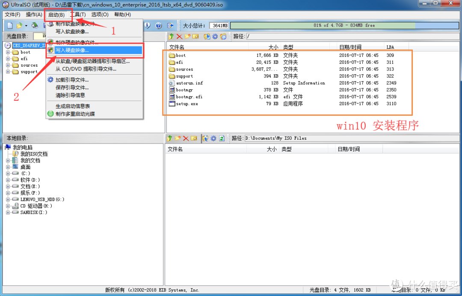462x296 pixels.
Task: Select 生成启动信息表 menu entry
Action: (x=94, y=106)
